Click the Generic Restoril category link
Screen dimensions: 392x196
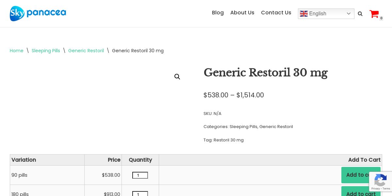276,127
